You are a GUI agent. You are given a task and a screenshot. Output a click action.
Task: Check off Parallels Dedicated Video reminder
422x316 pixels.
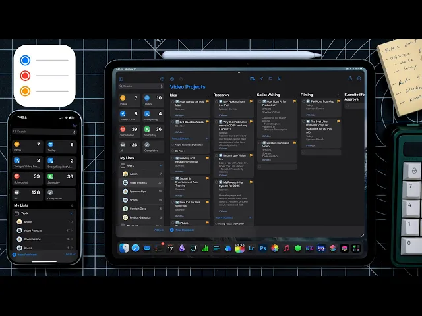[x=260, y=143]
